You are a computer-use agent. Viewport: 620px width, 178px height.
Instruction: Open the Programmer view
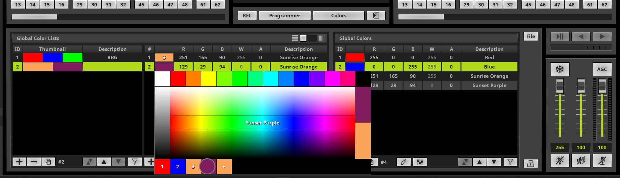click(x=285, y=15)
